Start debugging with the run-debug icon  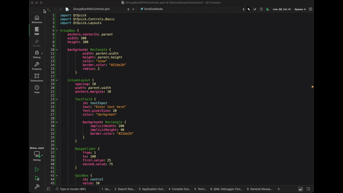pyautogui.click(x=37, y=178)
